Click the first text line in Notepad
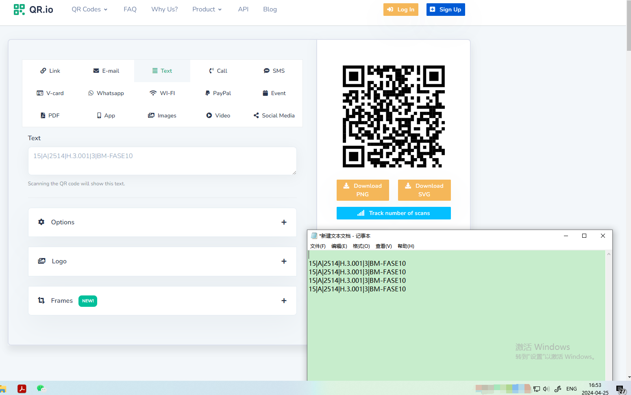The image size is (631, 395). (x=357, y=263)
